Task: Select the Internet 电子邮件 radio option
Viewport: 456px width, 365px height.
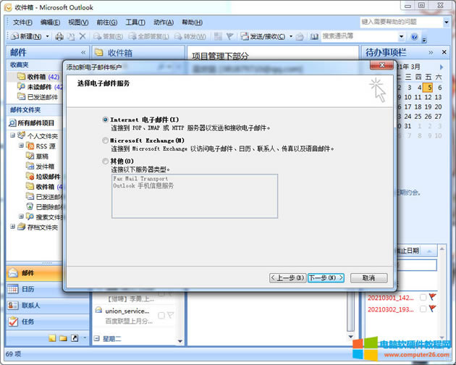Action: click(x=106, y=119)
